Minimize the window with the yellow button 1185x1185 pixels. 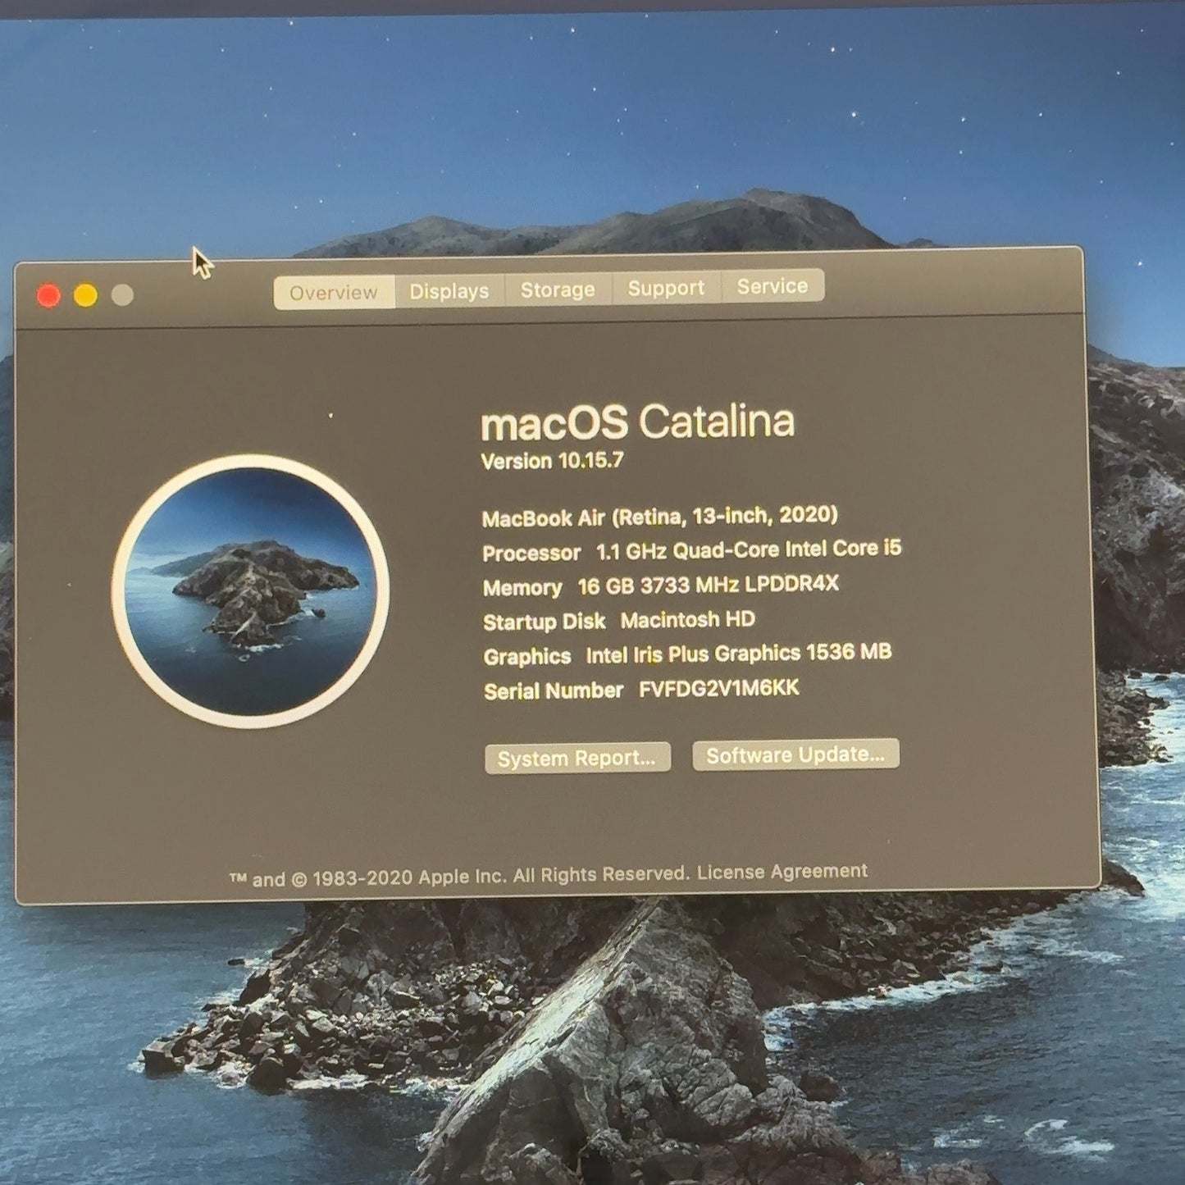click(85, 295)
